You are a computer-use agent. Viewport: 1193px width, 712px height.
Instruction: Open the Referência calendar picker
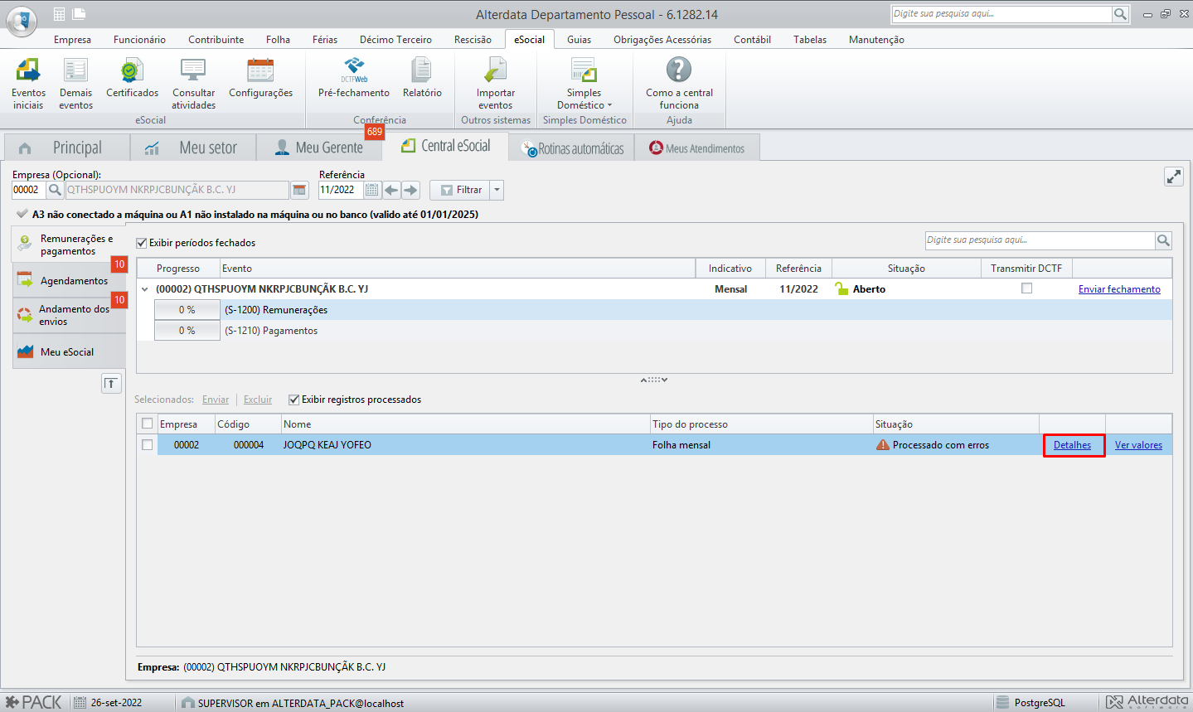[x=371, y=190]
